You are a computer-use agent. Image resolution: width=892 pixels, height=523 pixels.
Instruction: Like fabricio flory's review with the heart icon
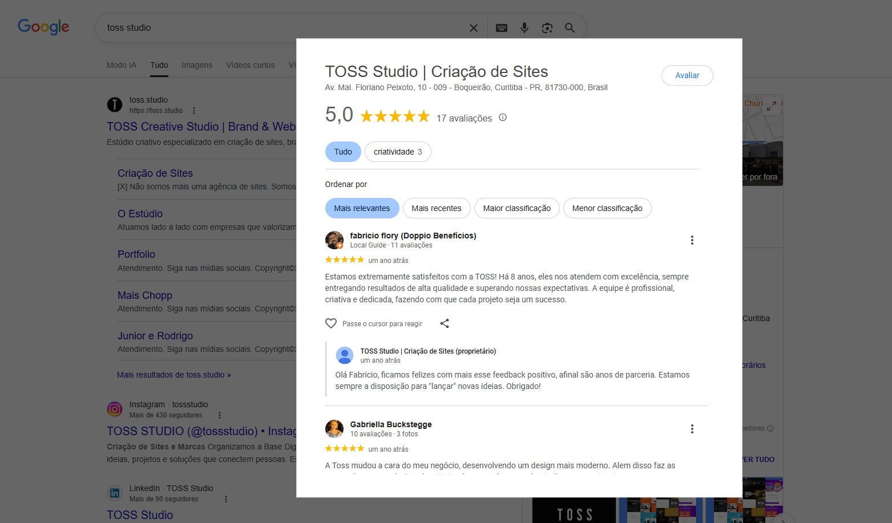point(331,323)
